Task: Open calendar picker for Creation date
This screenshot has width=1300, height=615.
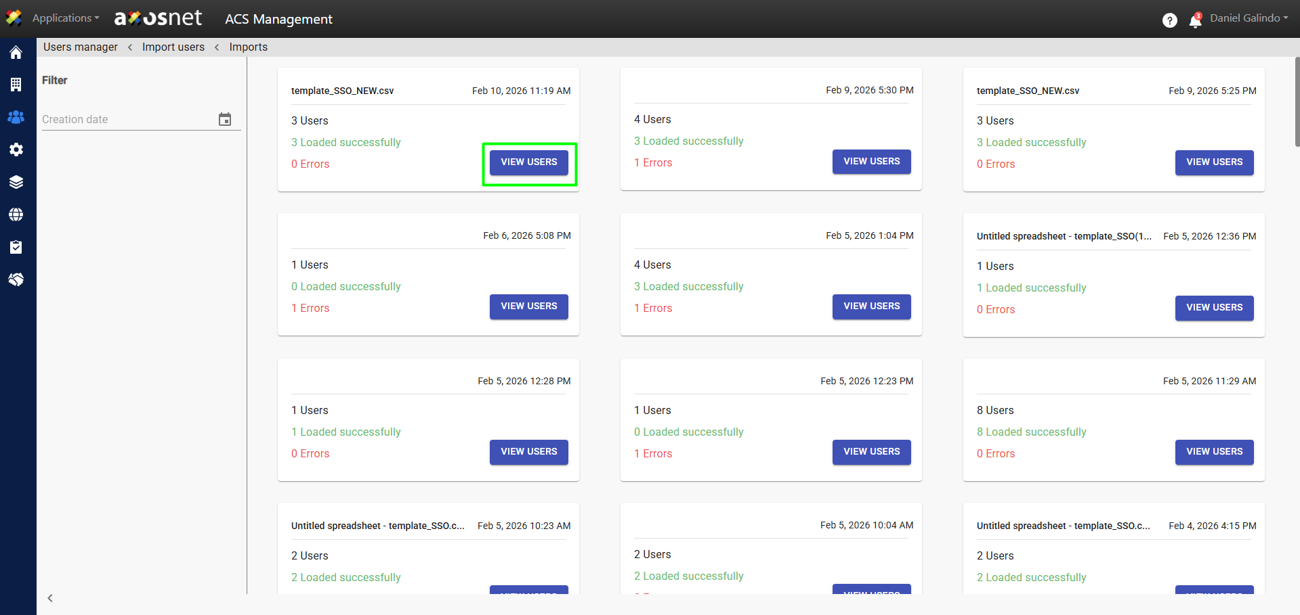Action: (x=225, y=119)
